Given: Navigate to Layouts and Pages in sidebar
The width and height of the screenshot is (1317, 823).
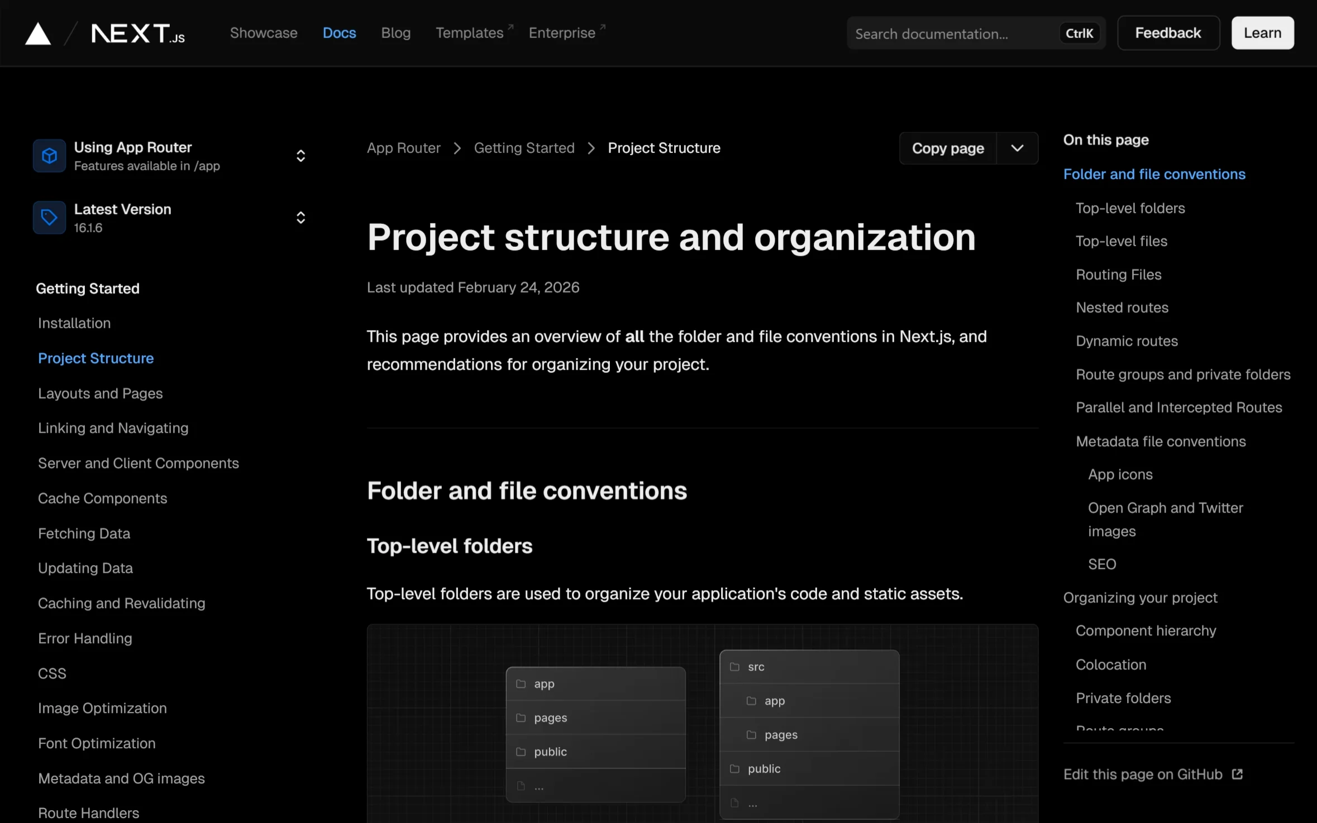Looking at the screenshot, I should [101, 394].
